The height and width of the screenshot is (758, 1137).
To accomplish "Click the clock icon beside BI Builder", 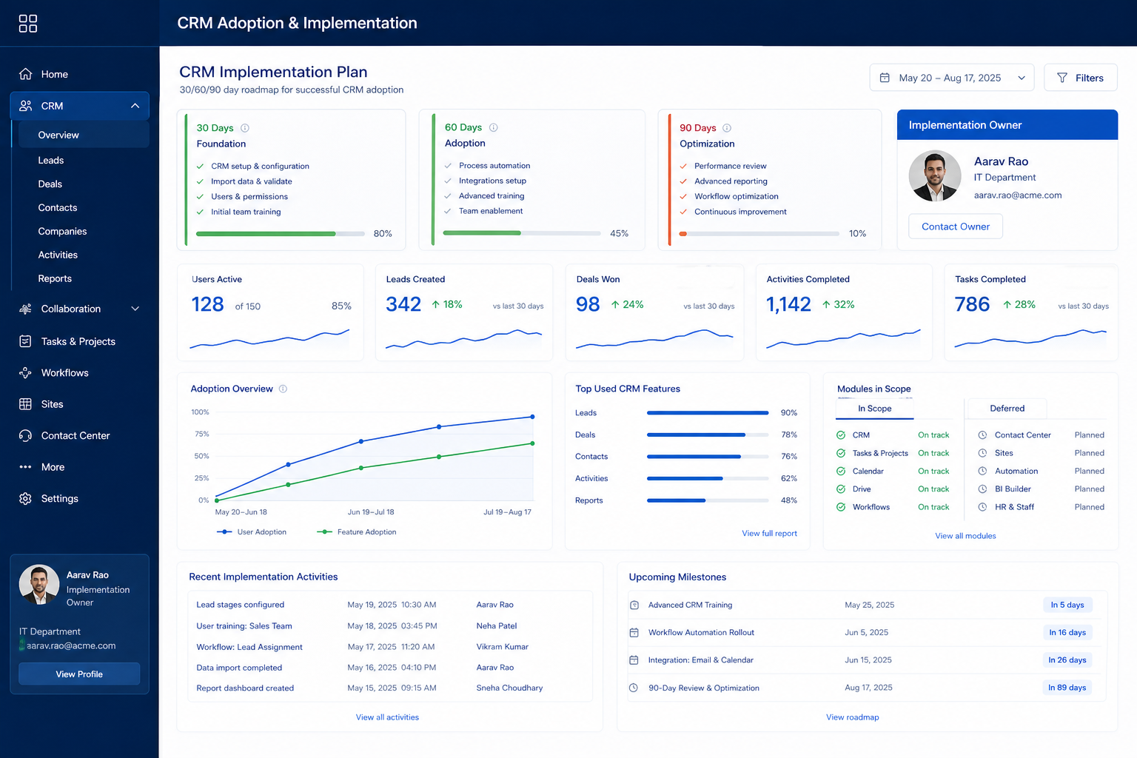I will coord(982,489).
